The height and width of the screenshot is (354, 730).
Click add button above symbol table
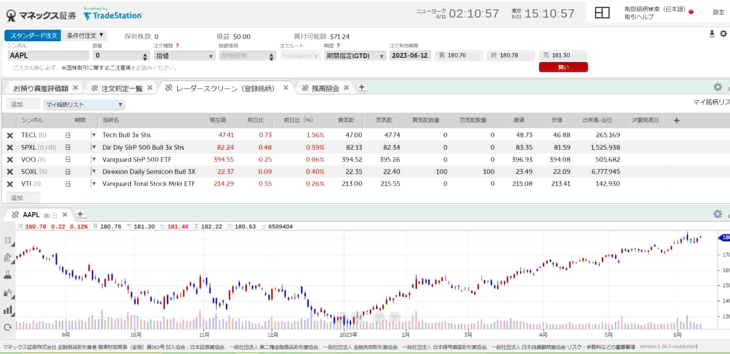tap(23, 104)
